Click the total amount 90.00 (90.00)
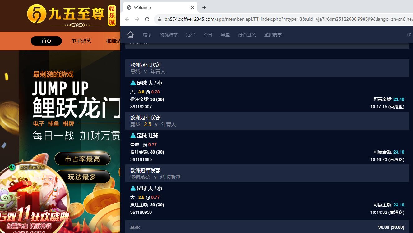Screen dimensions: 413x233 point(391,227)
